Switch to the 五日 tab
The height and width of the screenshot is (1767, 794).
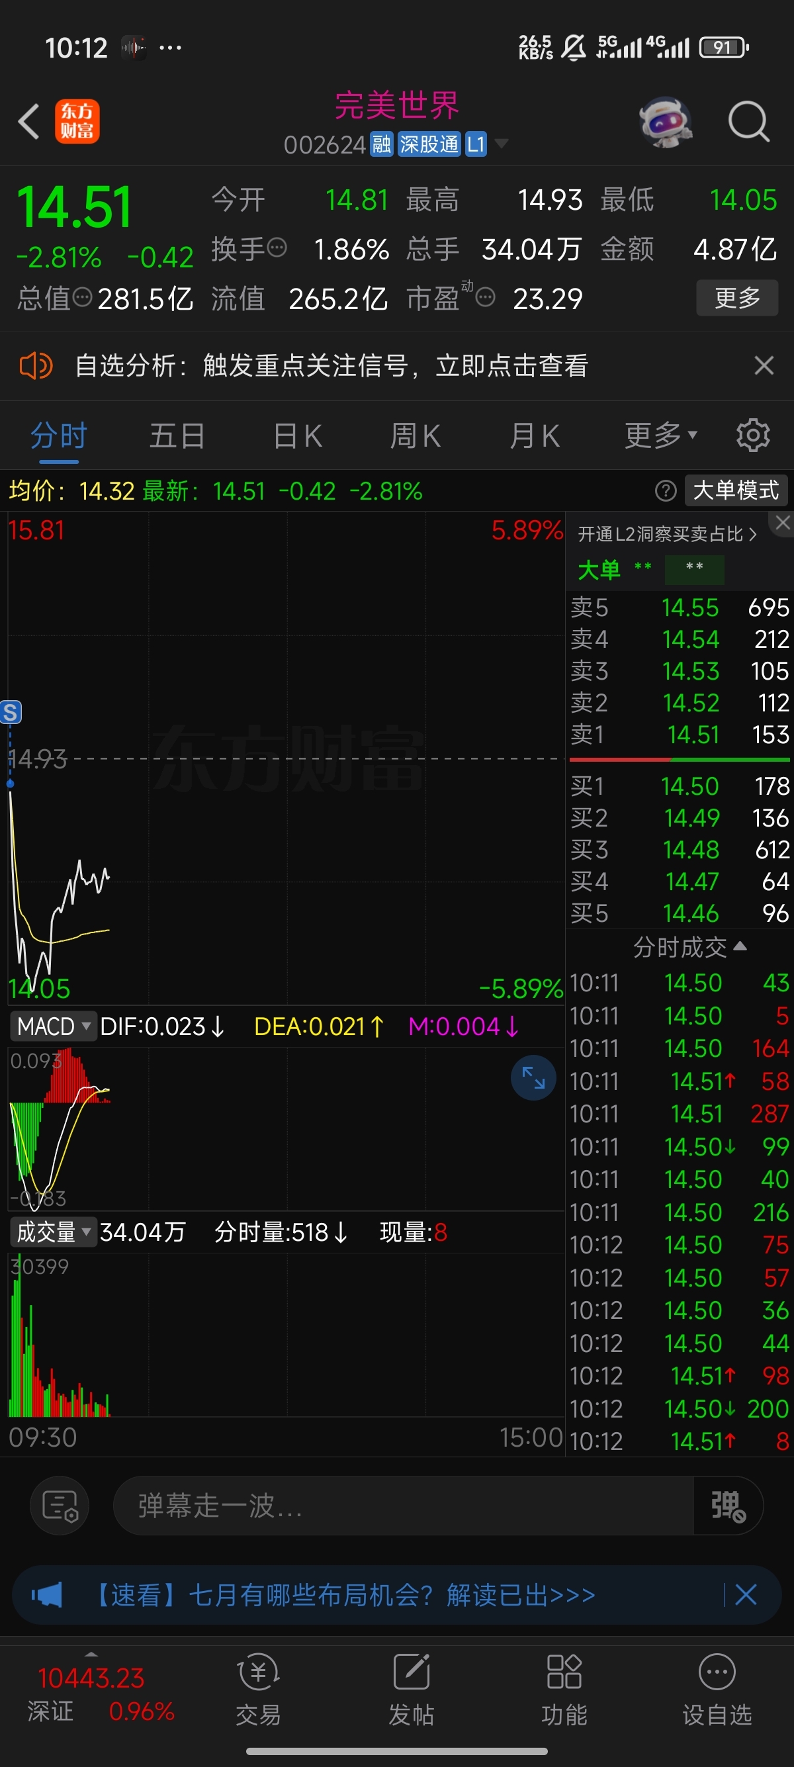point(177,436)
